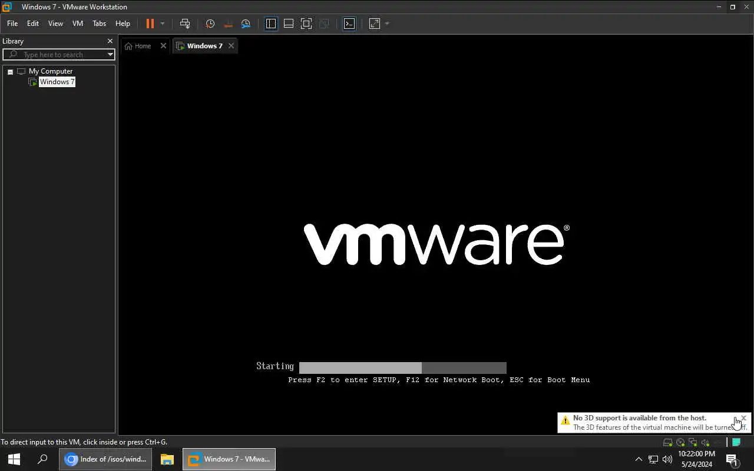Click the host network tray icon
Screen dimensions: 754x471
pos(653,459)
